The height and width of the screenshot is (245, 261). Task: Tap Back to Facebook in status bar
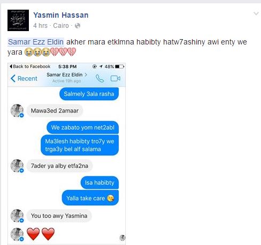point(30,66)
